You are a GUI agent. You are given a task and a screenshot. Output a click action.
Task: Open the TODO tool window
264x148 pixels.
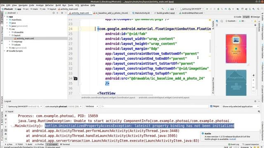[19, 144]
